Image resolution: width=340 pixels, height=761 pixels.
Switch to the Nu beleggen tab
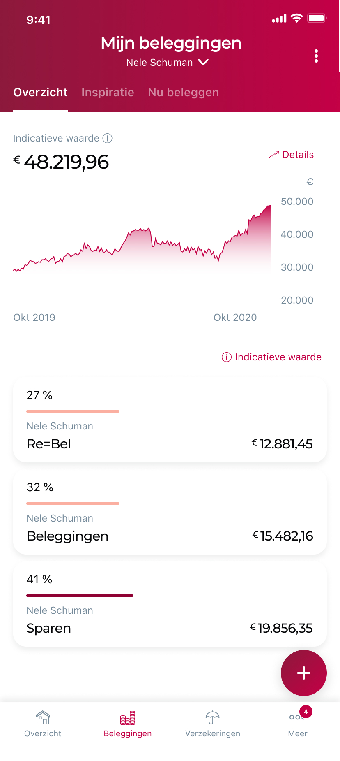(183, 93)
